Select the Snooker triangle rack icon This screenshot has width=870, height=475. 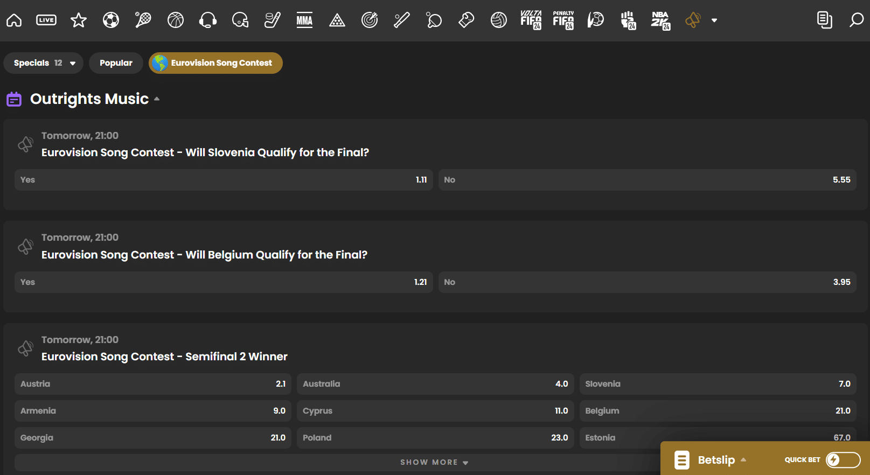tap(337, 20)
